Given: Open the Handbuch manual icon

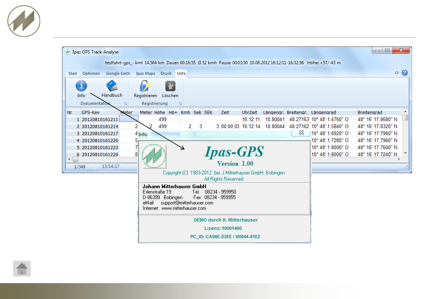Looking at the screenshot, I should 112,86.
